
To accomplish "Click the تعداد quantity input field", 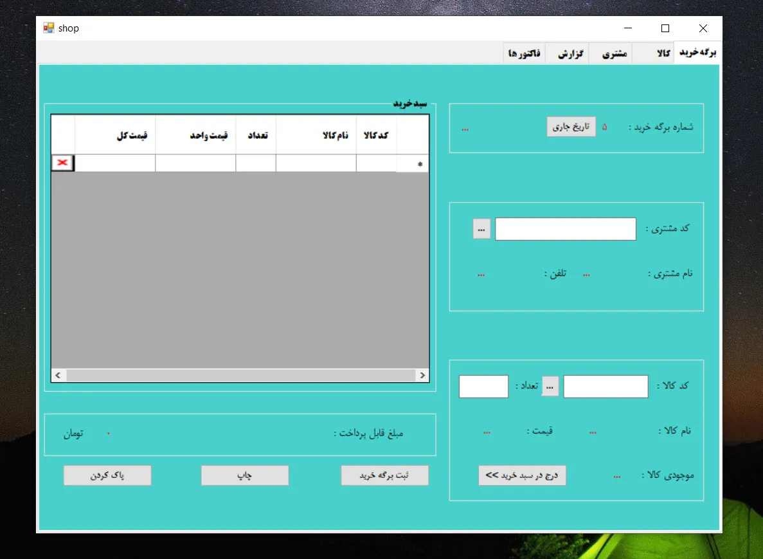I will (483, 387).
